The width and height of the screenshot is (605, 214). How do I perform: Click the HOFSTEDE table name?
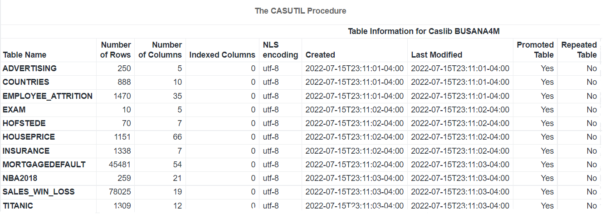(24, 123)
